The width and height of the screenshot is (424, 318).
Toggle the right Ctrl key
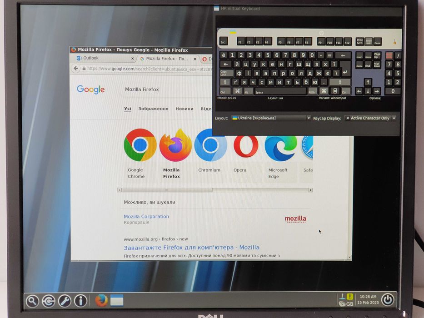click(x=345, y=91)
